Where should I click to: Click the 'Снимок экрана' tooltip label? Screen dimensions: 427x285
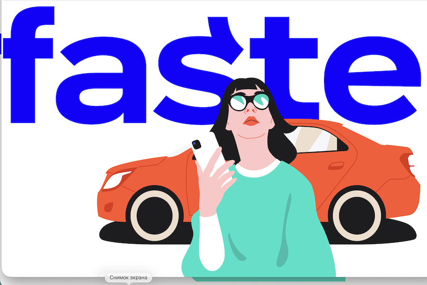coord(129,277)
